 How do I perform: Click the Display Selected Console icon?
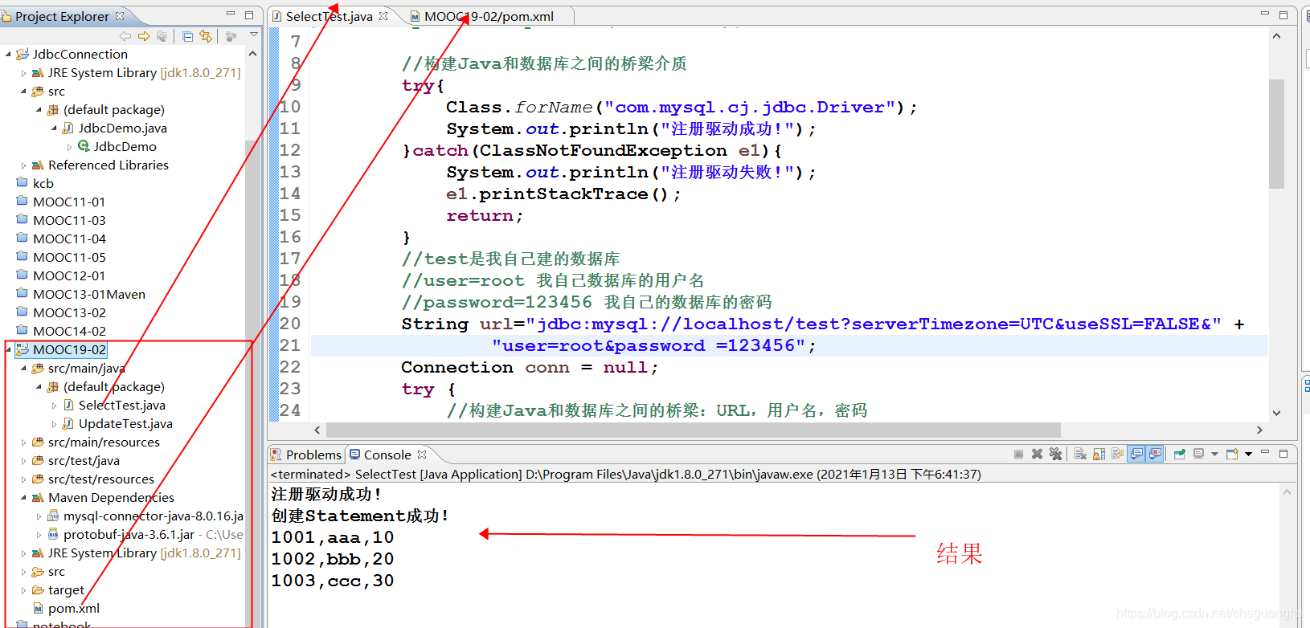coord(1198,455)
